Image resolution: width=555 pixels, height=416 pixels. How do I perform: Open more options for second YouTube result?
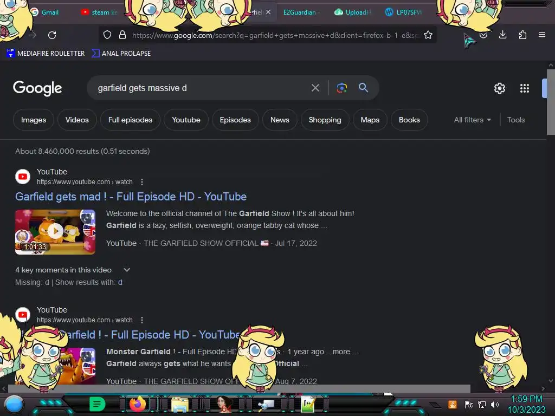pos(142,320)
